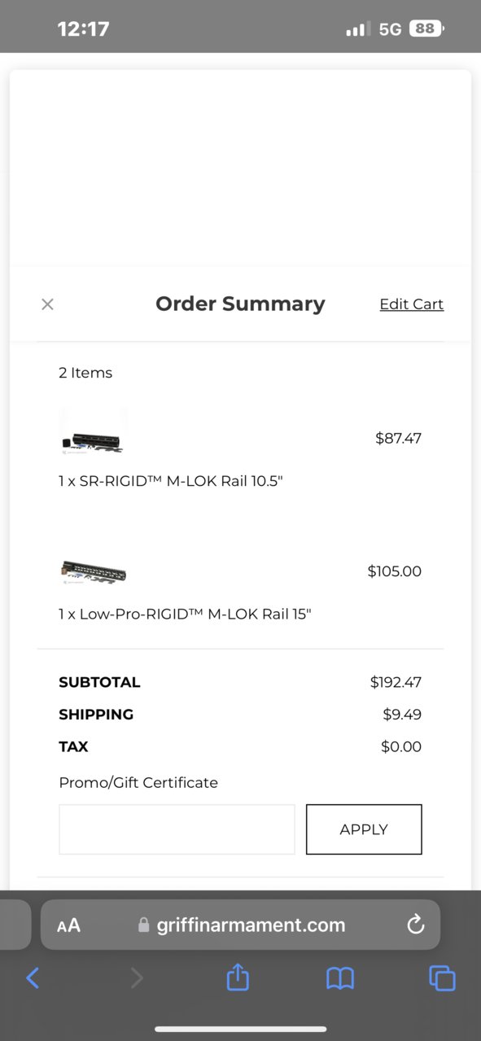This screenshot has height=1041, width=481.
Task: Tap the APPLY promo code button
Action: (x=364, y=829)
